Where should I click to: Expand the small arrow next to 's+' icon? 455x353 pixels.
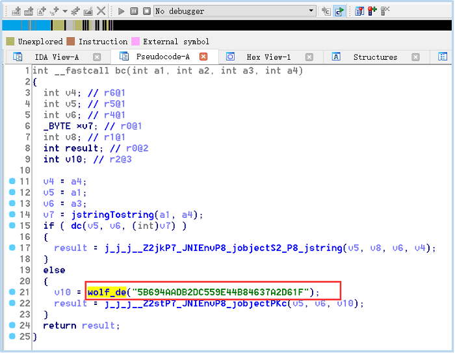click(x=65, y=11)
